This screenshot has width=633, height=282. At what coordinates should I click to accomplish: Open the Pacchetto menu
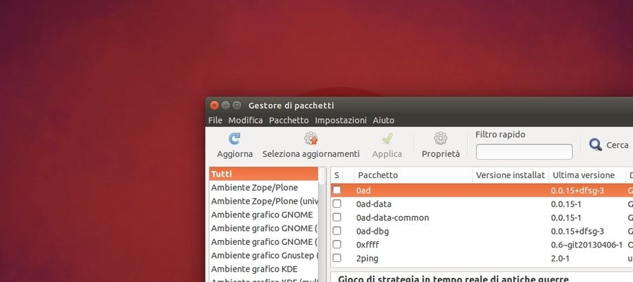(289, 120)
